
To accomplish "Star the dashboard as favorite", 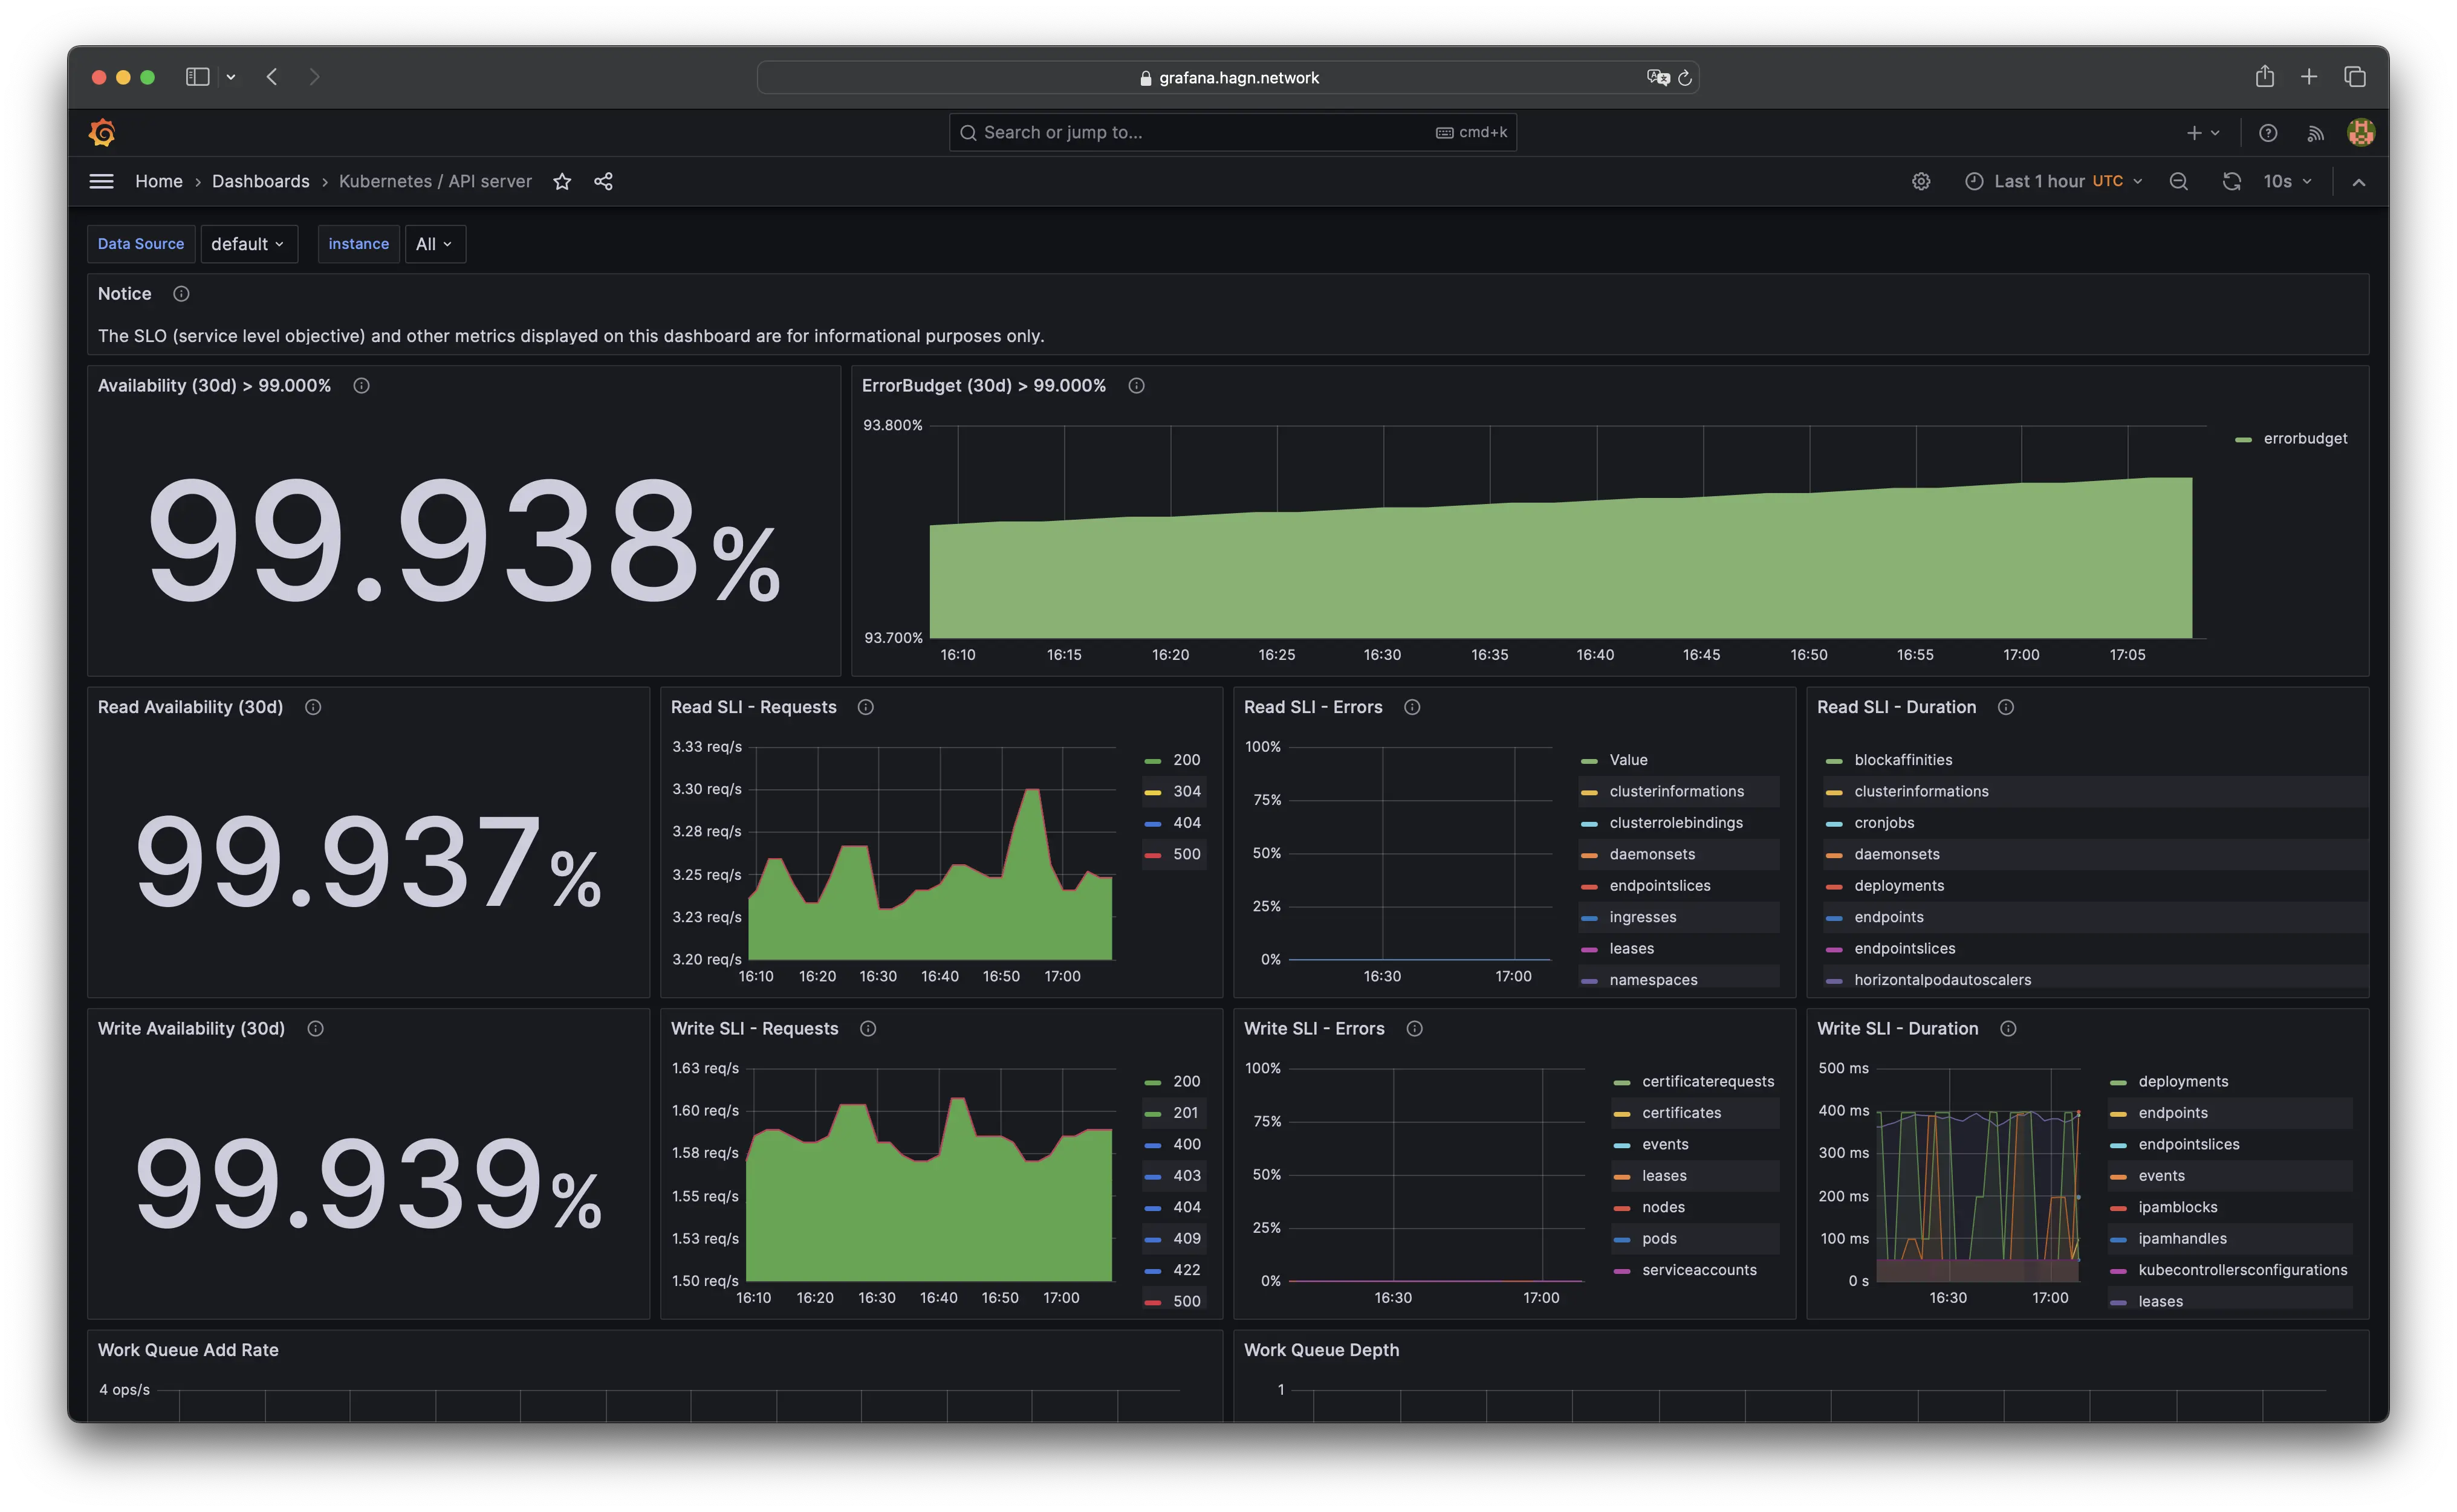I will pyautogui.click(x=562, y=181).
